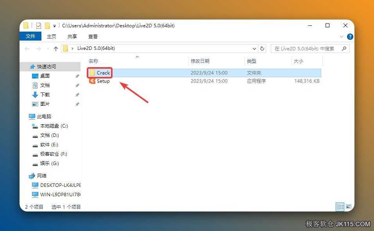
Task: Switch to the 主页 ribbon tab
Action: coord(52,36)
